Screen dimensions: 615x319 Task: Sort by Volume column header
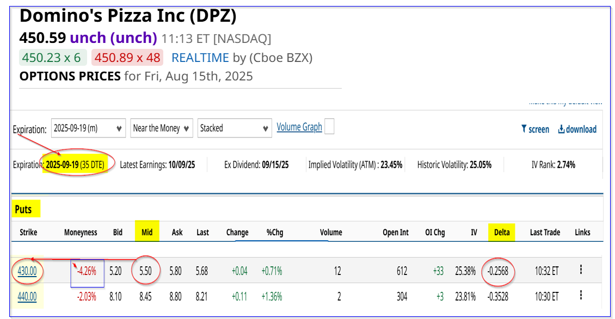pos(331,232)
